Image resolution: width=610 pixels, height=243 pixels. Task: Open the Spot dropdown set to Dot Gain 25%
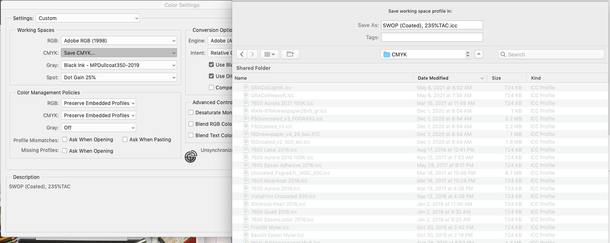(119, 77)
